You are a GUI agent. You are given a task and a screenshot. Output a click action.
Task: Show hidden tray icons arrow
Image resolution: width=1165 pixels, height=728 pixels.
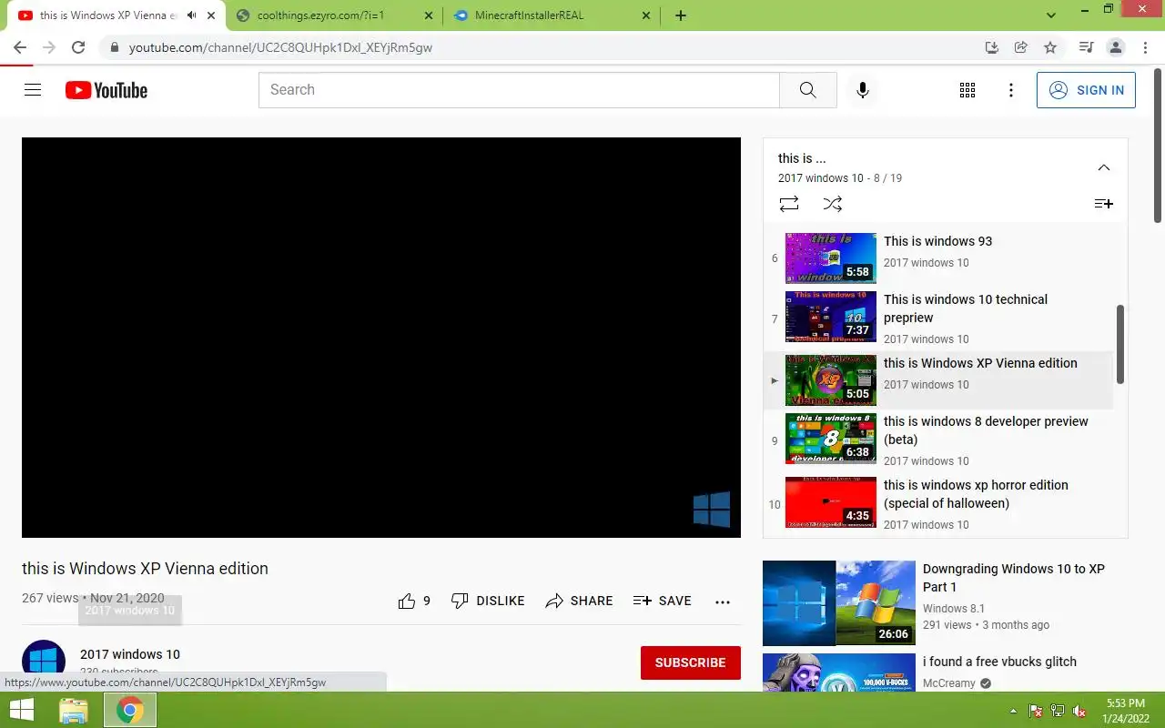tap(1013, 711)
